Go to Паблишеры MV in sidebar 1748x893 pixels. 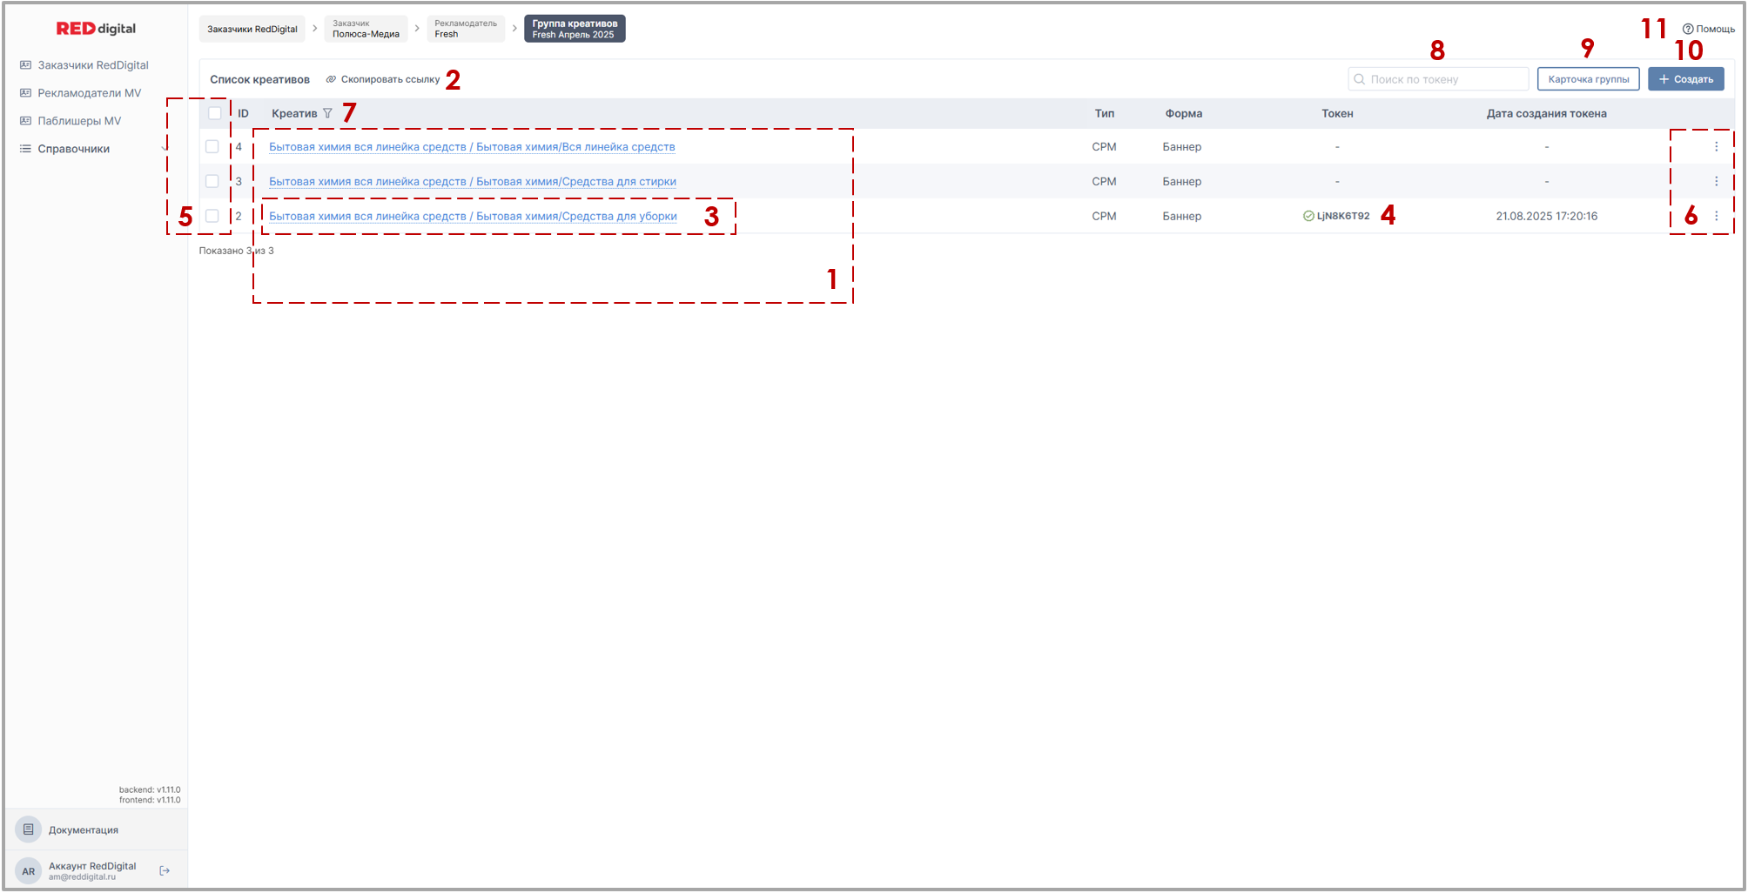79,121
